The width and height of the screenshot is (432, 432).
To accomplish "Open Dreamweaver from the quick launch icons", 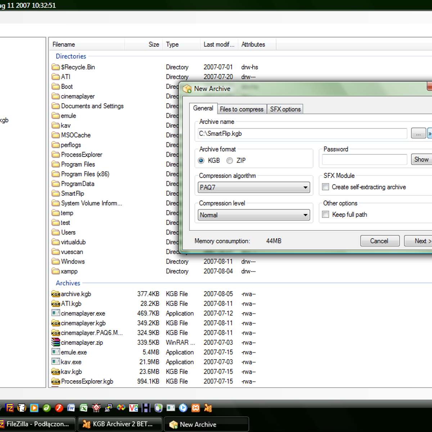I will [x=46, y=408].
